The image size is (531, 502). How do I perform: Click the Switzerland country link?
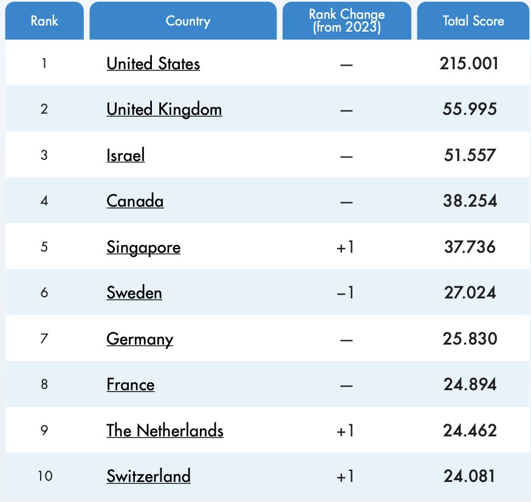[148, 476]
